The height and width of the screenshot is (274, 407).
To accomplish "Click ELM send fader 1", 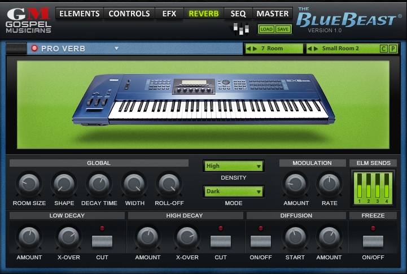I will pyautogui.click(x=360, y=186).
